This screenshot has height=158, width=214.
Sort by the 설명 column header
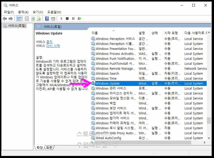(143, 33)
